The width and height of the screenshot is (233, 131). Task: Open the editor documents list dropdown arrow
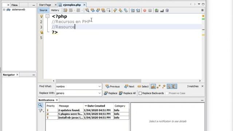[x=199, y=4]
